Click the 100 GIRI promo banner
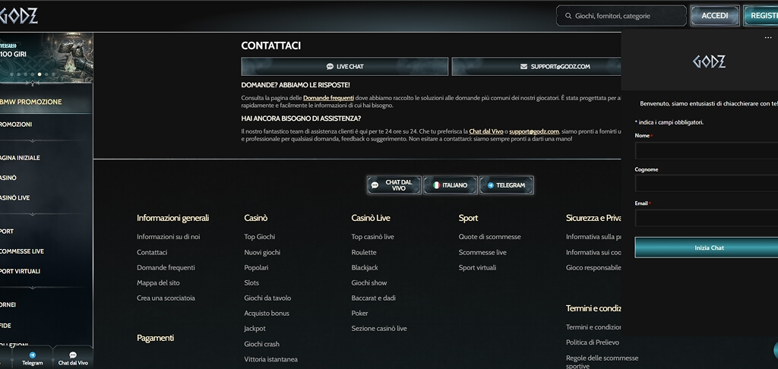This screenshot has width=778, height=369. pos(46,57)
